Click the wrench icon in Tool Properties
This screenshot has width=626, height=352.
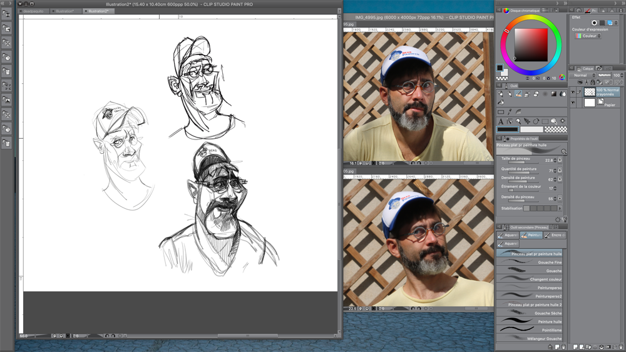pos(564,219)
